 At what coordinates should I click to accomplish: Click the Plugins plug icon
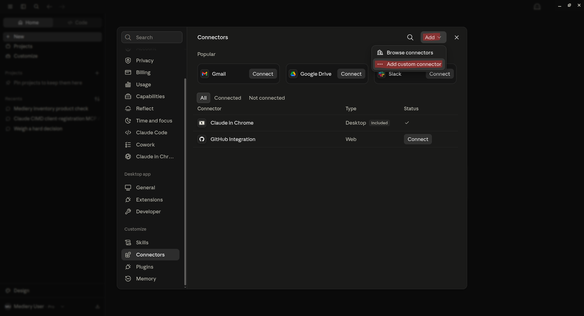128,267
